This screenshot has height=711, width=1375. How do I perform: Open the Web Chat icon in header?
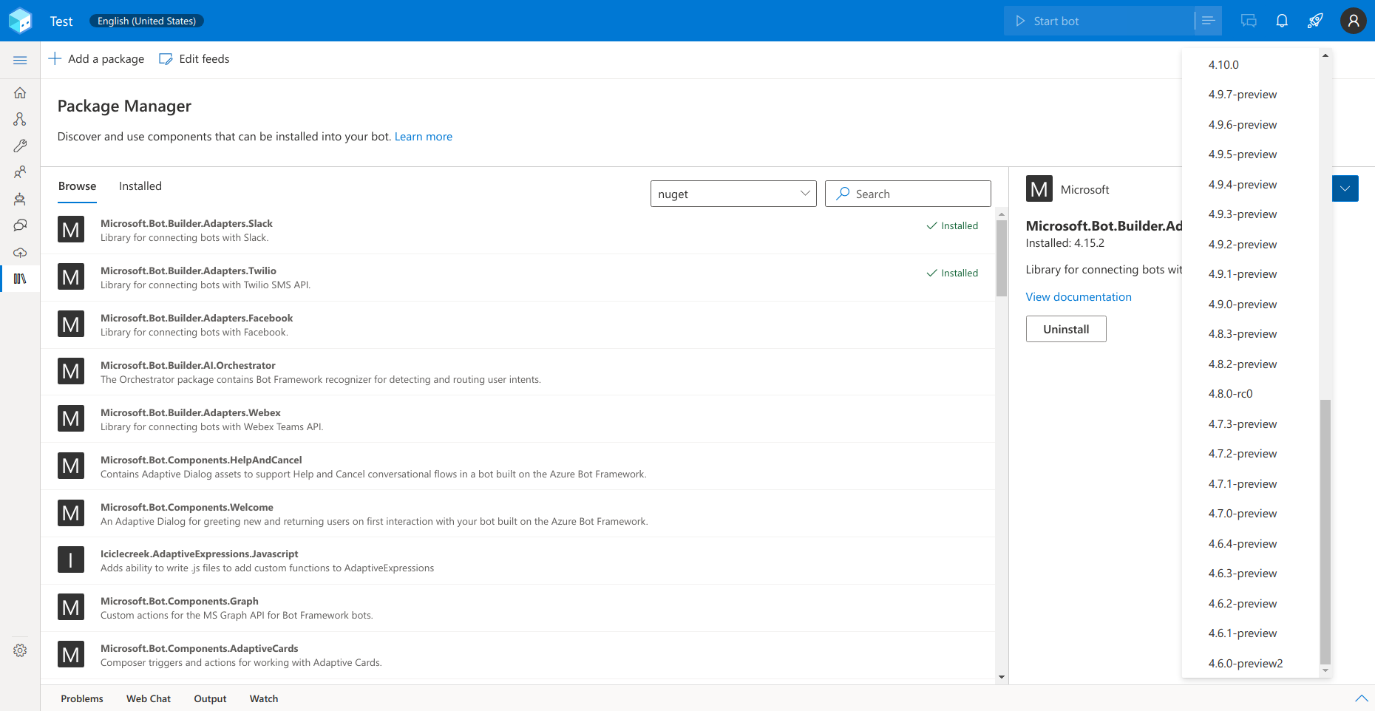[x=1249, y=21]
